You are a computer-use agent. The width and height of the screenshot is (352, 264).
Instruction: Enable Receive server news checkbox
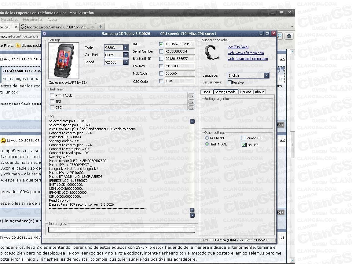click(230, 82)
